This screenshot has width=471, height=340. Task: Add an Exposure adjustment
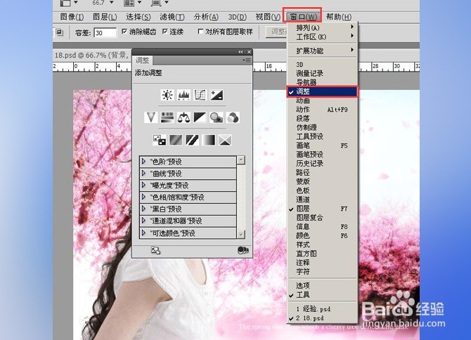point(217,95)
